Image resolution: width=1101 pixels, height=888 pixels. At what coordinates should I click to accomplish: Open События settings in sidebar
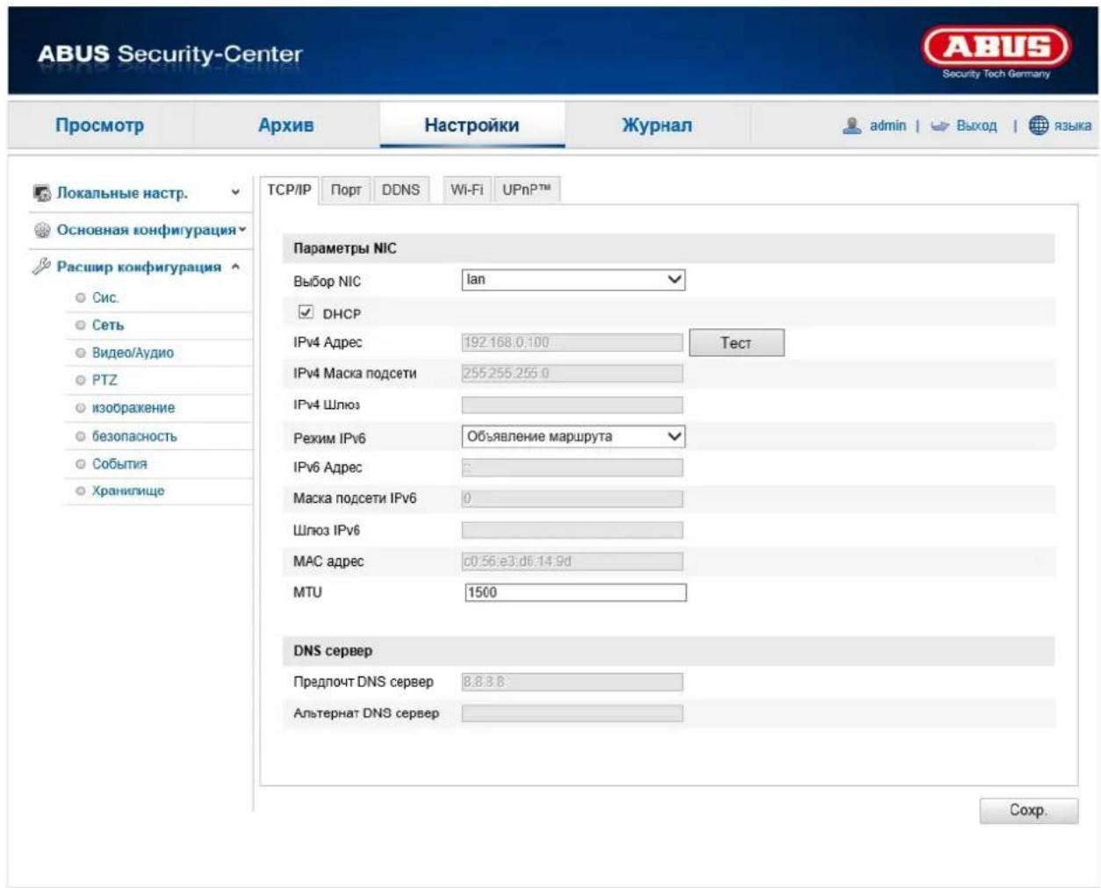(x=119, y=463)
